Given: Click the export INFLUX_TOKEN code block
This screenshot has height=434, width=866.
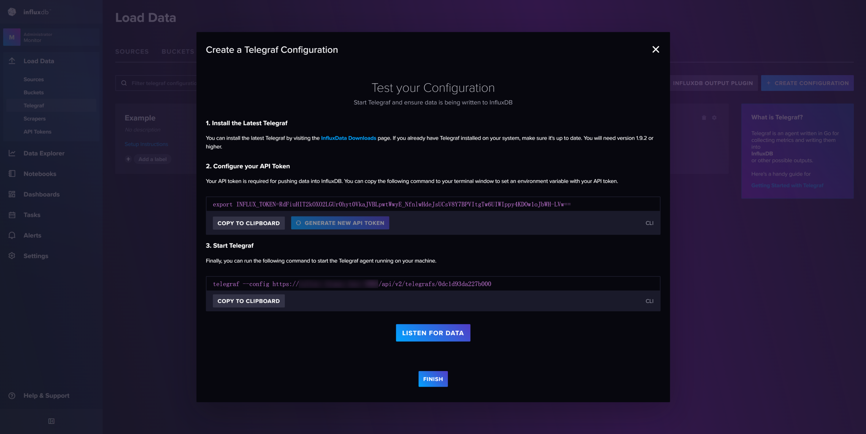Looking at the screenshot, I should click(433, 204).
